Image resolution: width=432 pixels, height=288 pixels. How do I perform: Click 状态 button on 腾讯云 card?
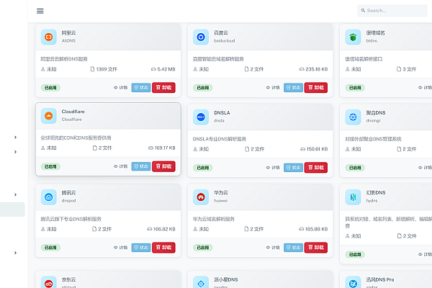click(141, 248)
